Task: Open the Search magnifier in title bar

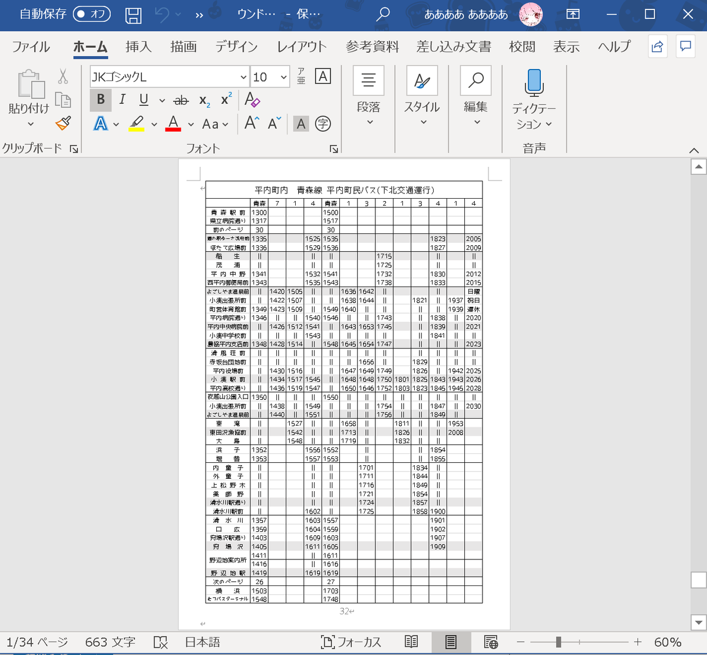Action: coord(383,15)
